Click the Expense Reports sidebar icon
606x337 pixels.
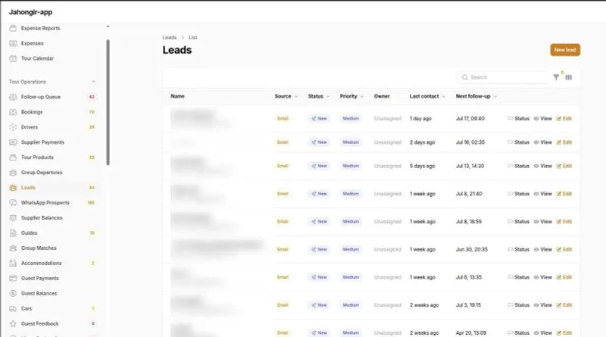(13, 28)
